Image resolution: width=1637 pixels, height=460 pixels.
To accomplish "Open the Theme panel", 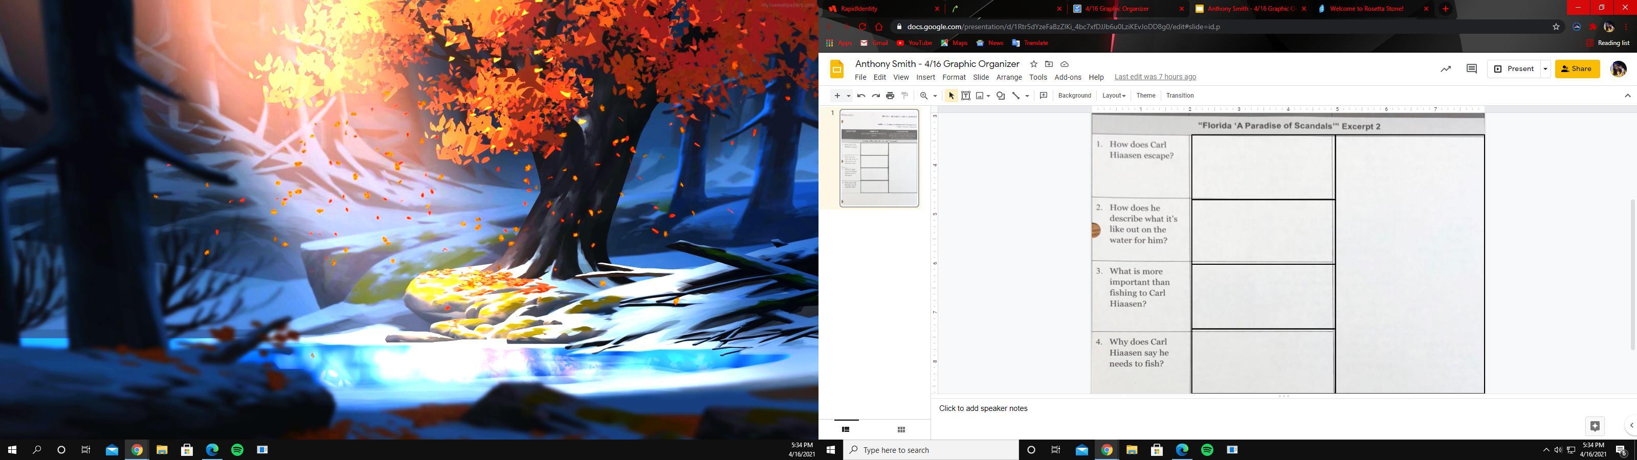I will click(x=1146, y=96).
